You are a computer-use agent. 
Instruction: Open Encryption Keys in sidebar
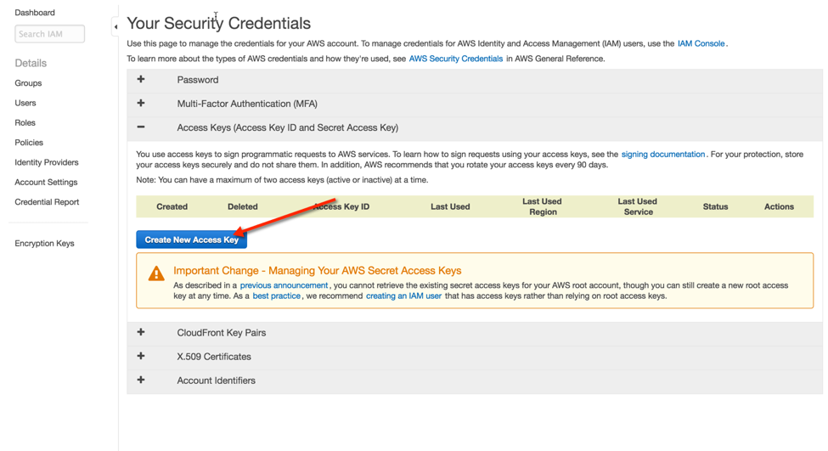click(x=44, y=244)
